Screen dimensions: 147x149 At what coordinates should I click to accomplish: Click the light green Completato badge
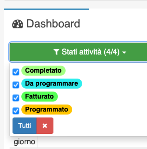tap(43, 70)
